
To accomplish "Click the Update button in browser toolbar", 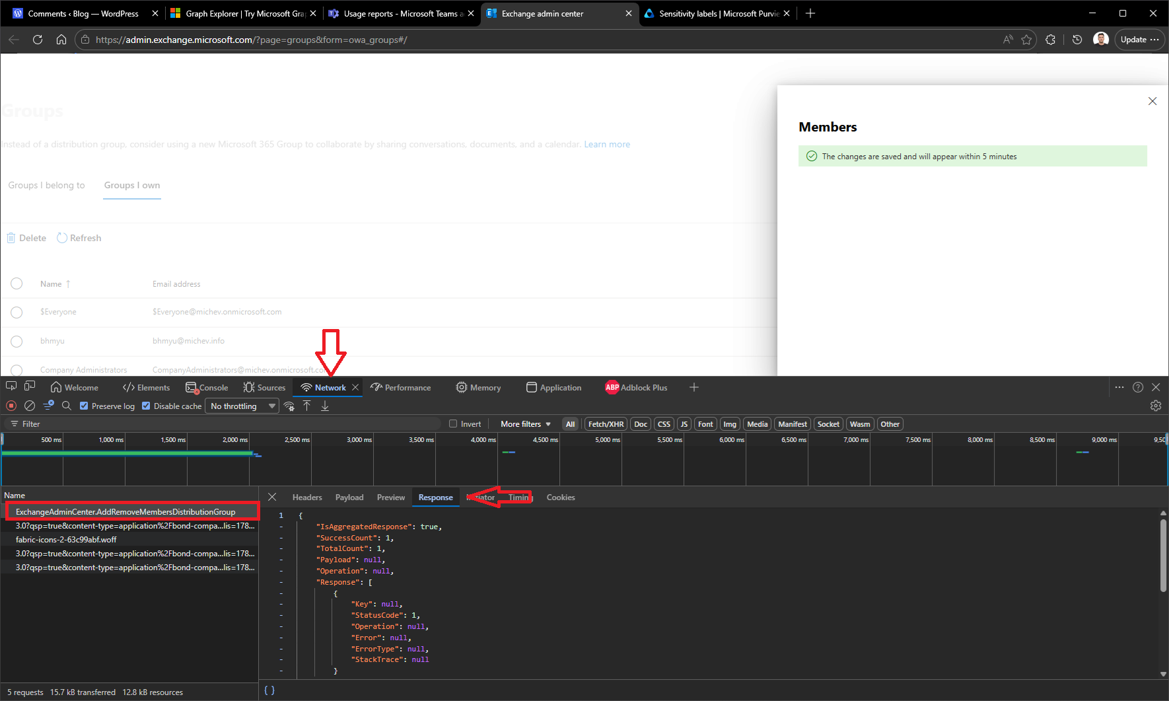I will pos(1139,40).
